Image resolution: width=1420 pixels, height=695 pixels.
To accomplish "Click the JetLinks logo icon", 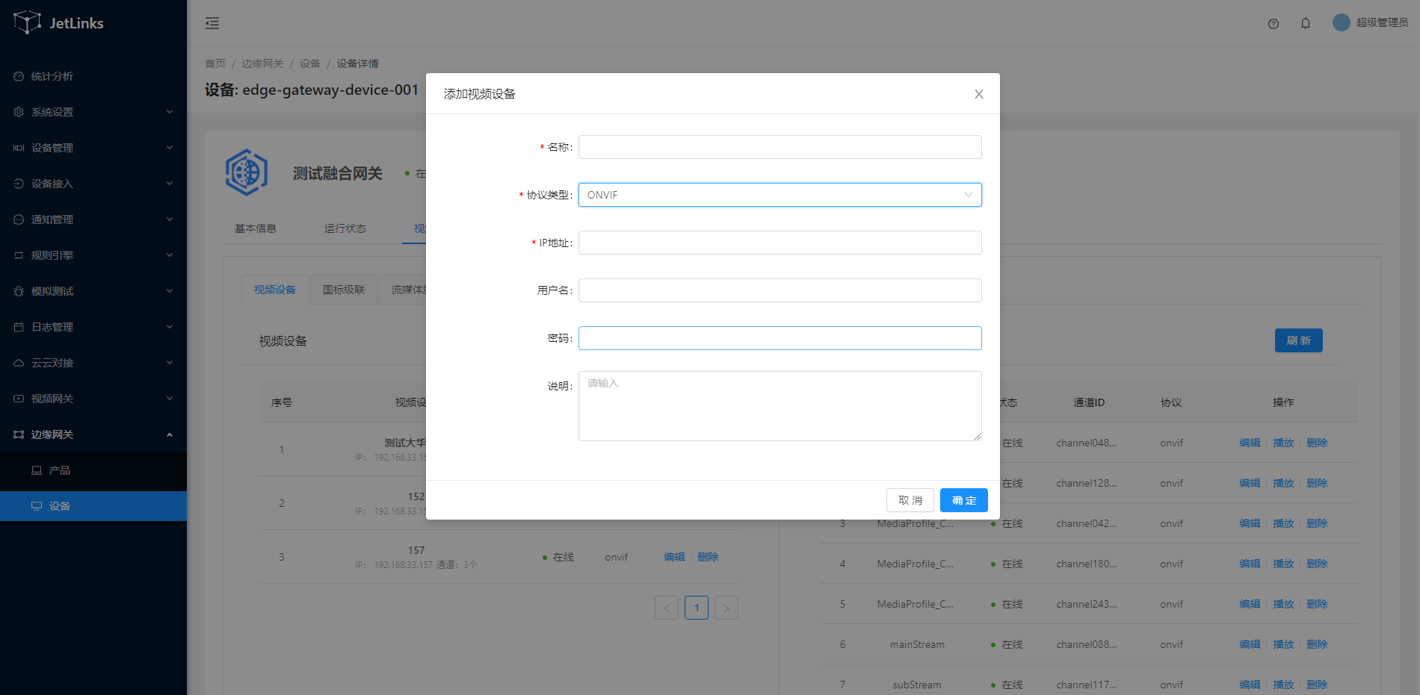I will click(28, 22).
